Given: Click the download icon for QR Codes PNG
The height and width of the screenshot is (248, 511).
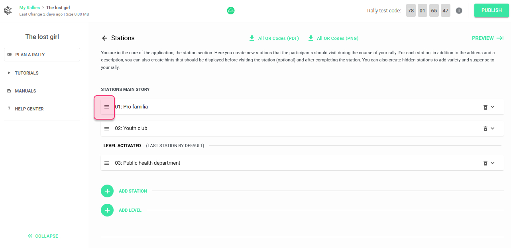Looking at the screenshot, I should [311, 38].
